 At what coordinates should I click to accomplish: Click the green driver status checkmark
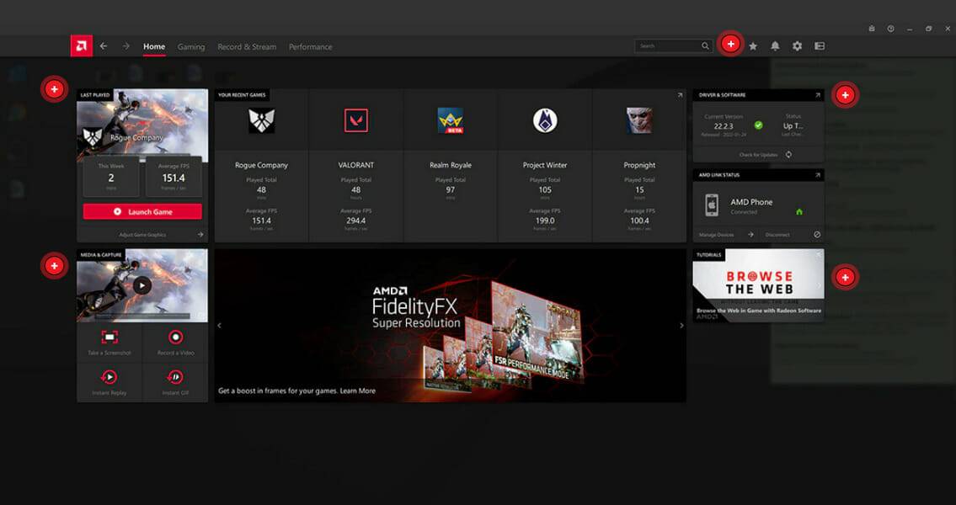click(x=758, y=125)
